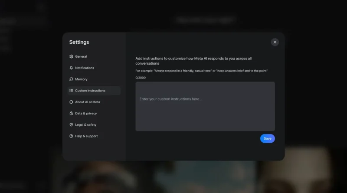Go to Notifications settings
Screen dimensions: 347x193
(x=94, y=68)
